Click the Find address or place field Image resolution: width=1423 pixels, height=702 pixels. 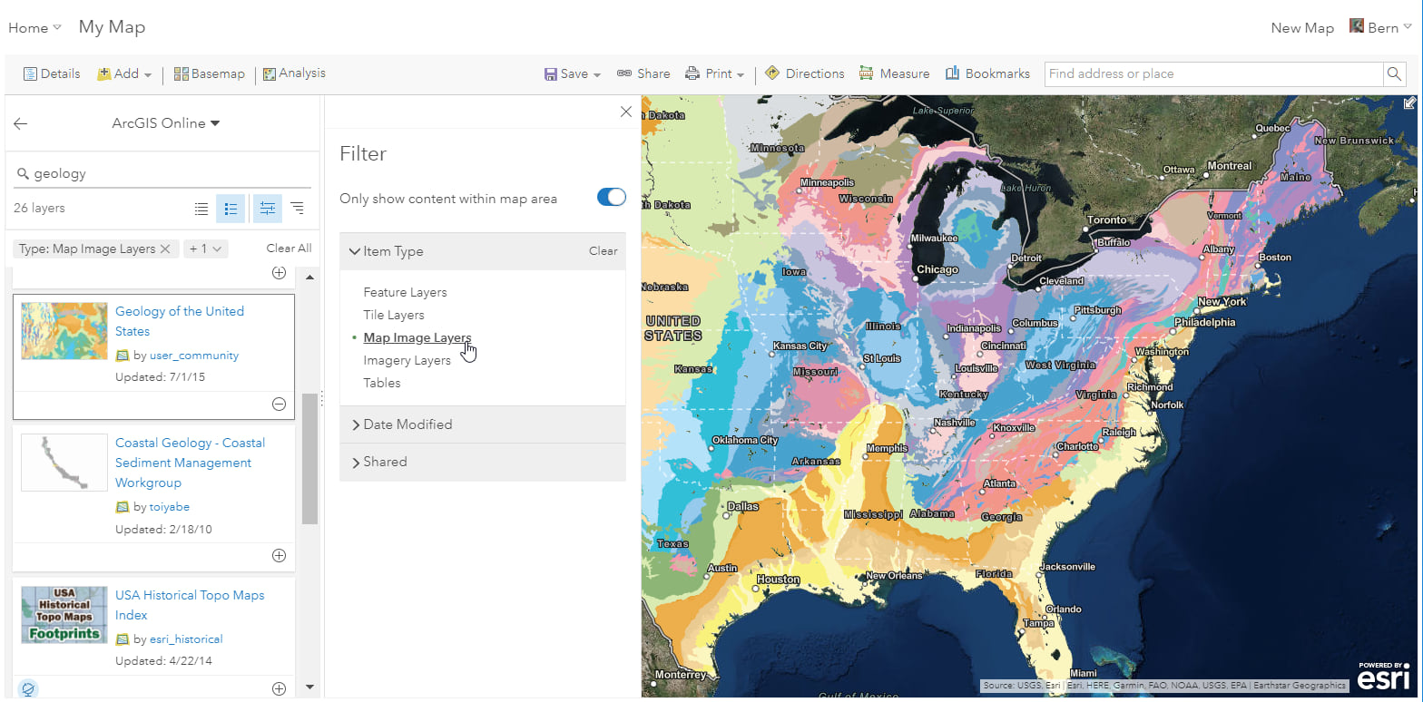[x=1214, y=74]
